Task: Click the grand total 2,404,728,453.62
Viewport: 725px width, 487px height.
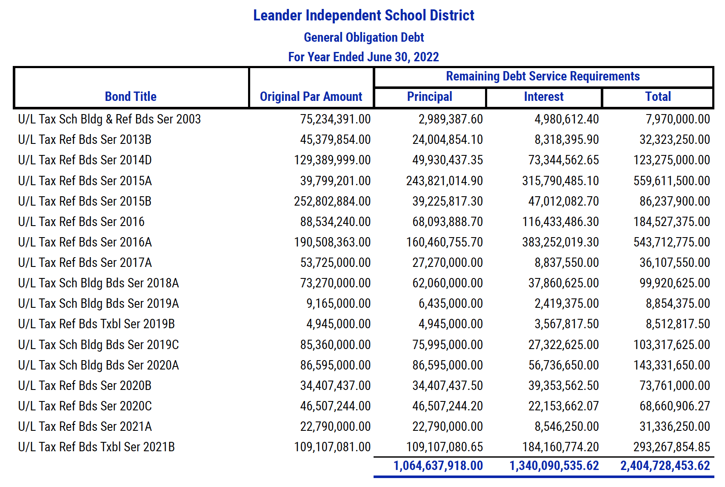Action: [665, 466]
